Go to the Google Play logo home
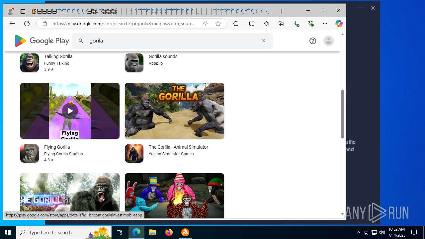The height and width of the screenshot is (239, 425). (x=42, y=41)
